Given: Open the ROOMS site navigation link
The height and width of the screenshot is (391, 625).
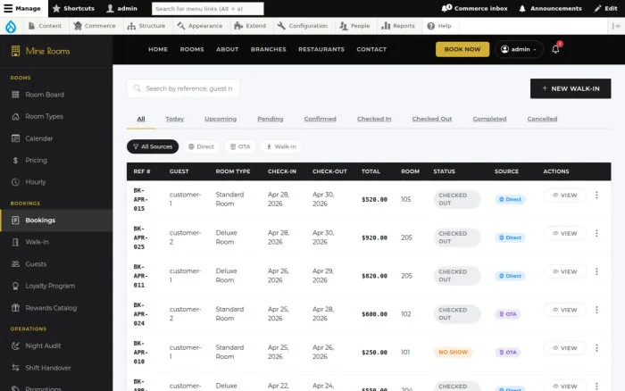Looking at the screenshot, I should tap(192, 49).
